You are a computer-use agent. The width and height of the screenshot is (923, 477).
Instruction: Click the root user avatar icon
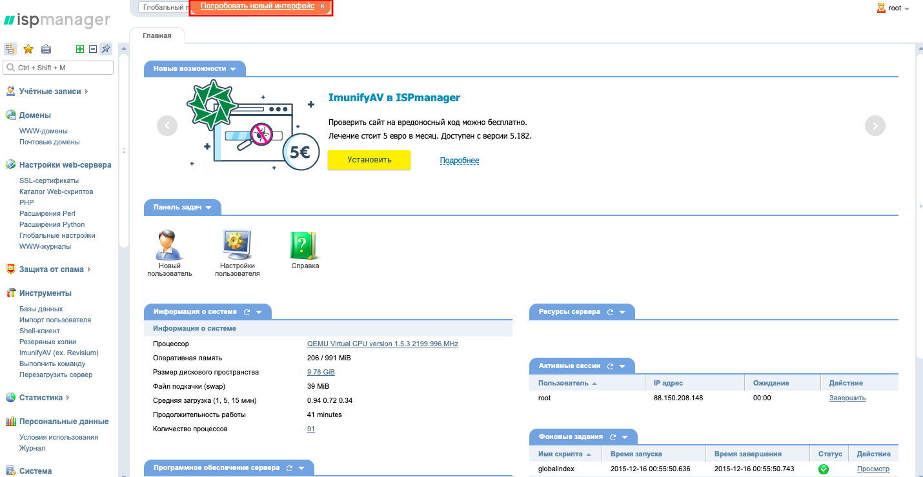coord(881,8)
